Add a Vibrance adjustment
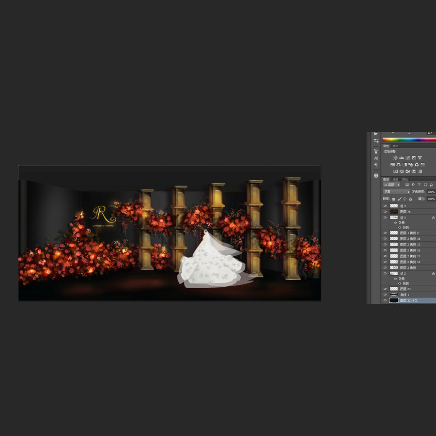 pos(420,157)
